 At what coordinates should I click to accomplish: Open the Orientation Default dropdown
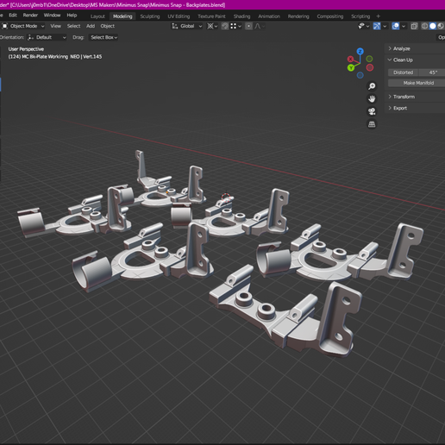[47, 37]
